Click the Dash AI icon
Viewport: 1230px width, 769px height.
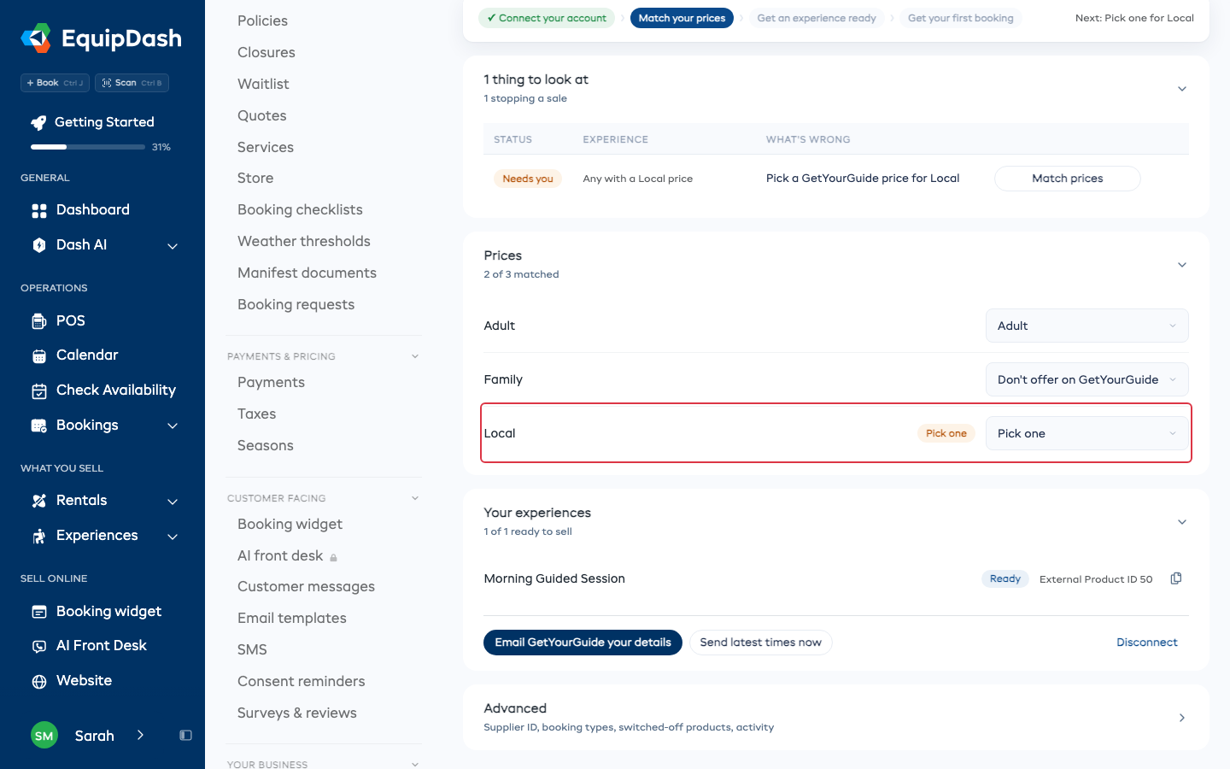click(39, 245)
